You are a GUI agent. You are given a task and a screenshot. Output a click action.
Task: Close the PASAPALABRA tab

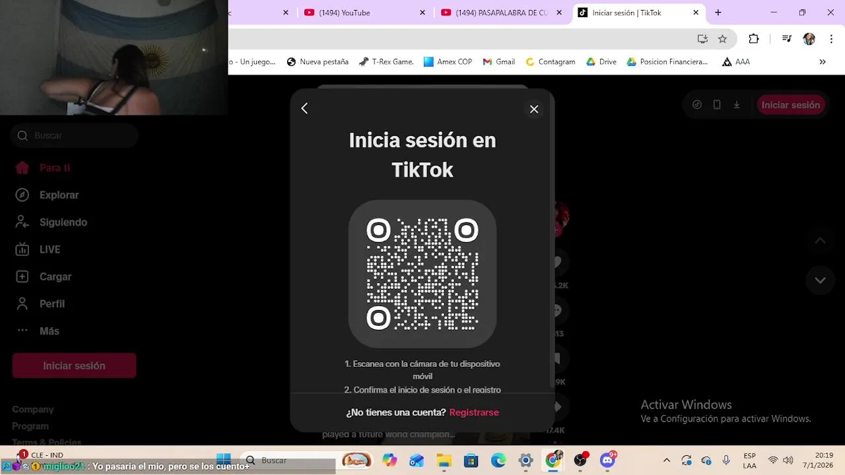[559, 13]
